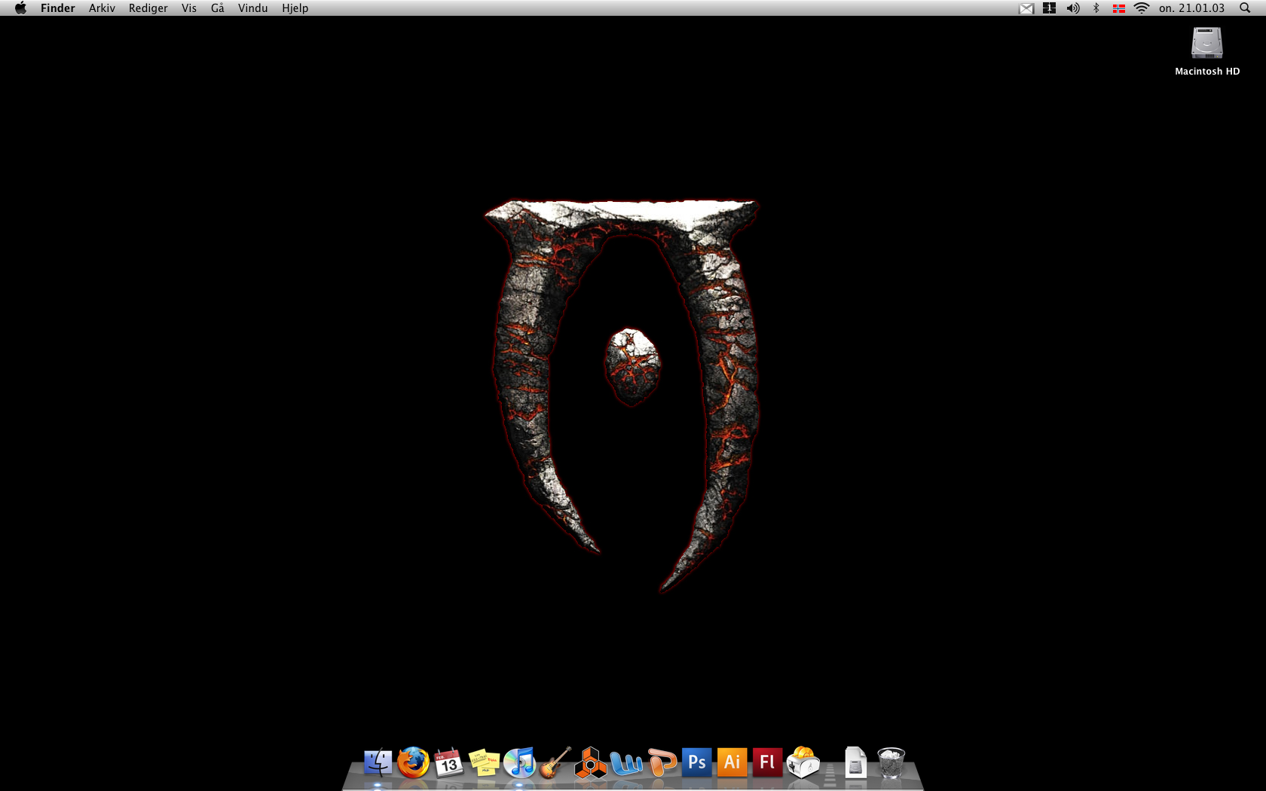1266x791 pixels.
Task: Open the Norwegian flag input menu
Action: pyautogui.click(x=1119, y=8)
